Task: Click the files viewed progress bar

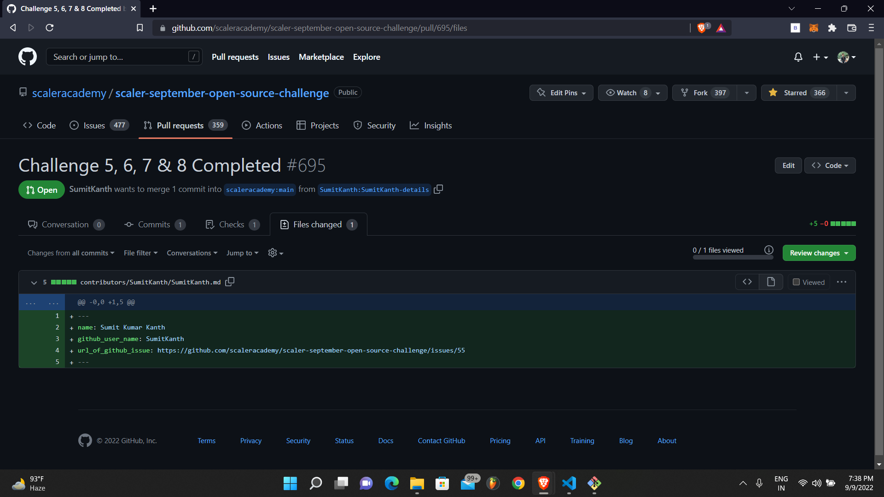Action: [x=733, y=257]
